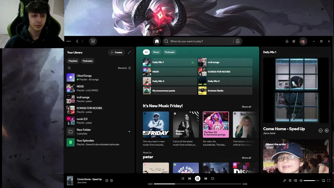This screenshot has width=334, height=188.
Task: Toggle repeat mode
Action: [x=212, y=179]
